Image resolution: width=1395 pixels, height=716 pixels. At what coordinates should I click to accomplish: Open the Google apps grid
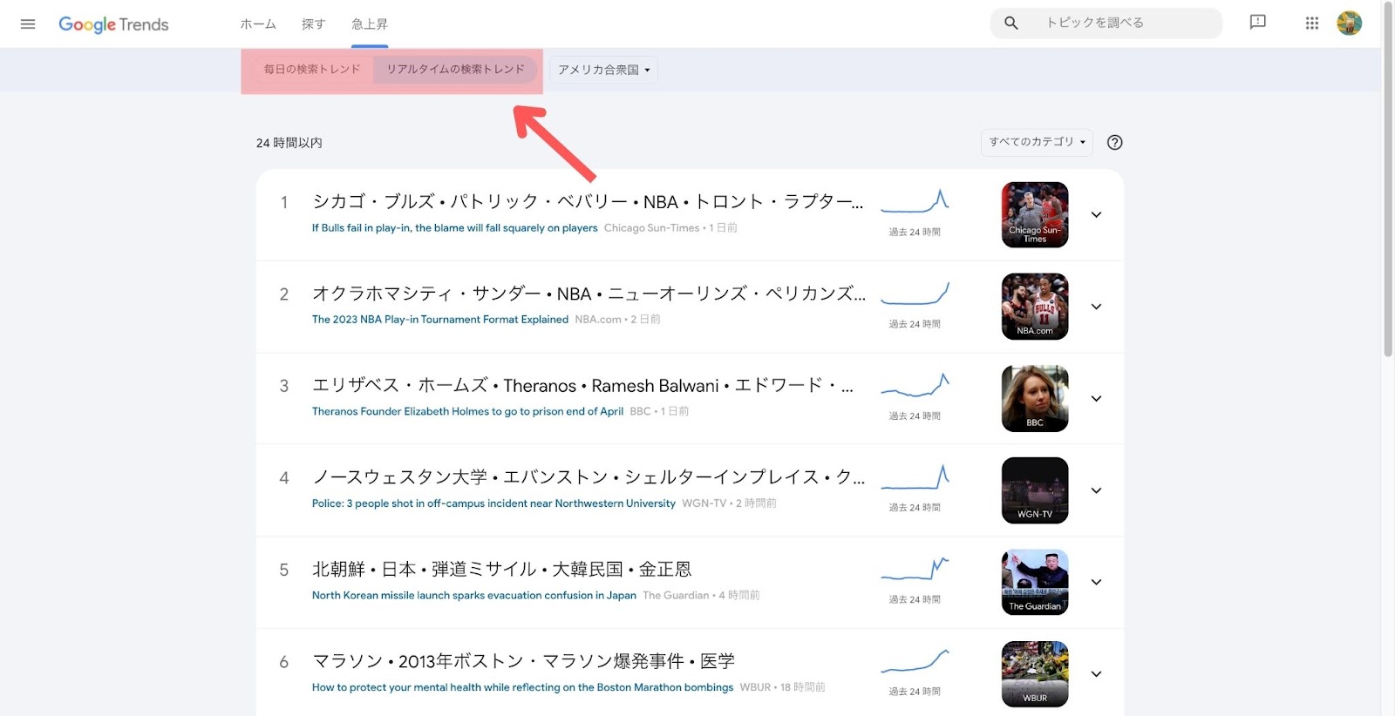click(x=1312, y=24)
